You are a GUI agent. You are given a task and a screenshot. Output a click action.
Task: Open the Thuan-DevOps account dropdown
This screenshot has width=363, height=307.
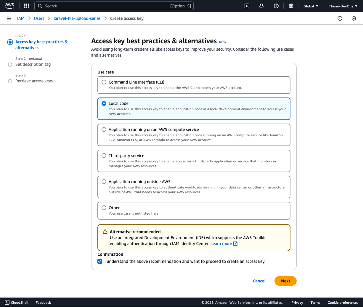343,6
